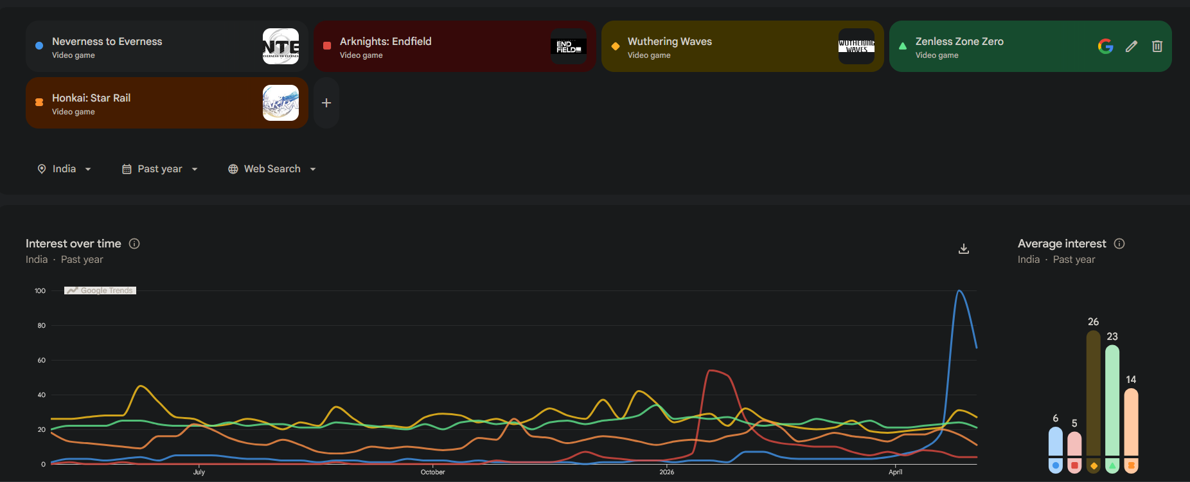The width and height of the screenshot is (1190, 482).
Task: Open the India region dropdown
Action: click(64, 168)
